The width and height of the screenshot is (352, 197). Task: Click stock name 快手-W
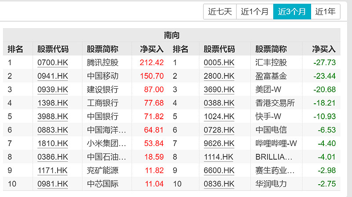pos(268,116)
